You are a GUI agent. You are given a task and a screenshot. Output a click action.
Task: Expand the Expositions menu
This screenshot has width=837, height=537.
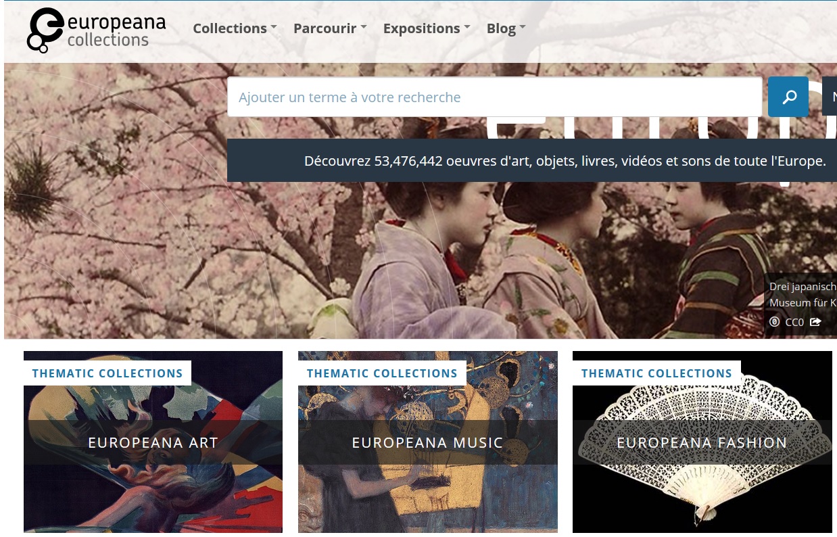[x=427, y=28]
